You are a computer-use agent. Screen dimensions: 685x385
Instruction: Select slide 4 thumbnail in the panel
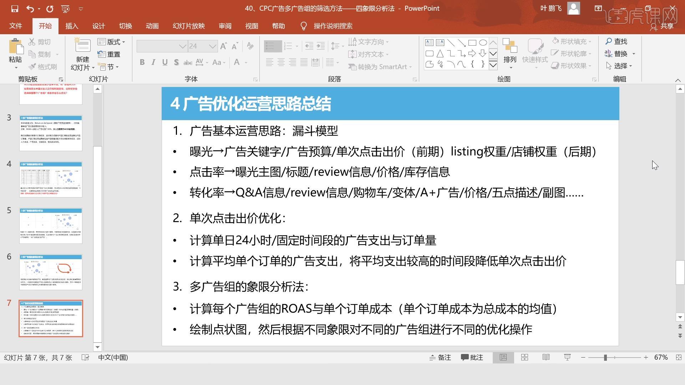51,179
